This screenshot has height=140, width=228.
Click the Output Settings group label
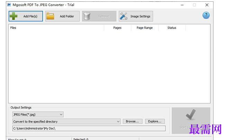point(21,108)
